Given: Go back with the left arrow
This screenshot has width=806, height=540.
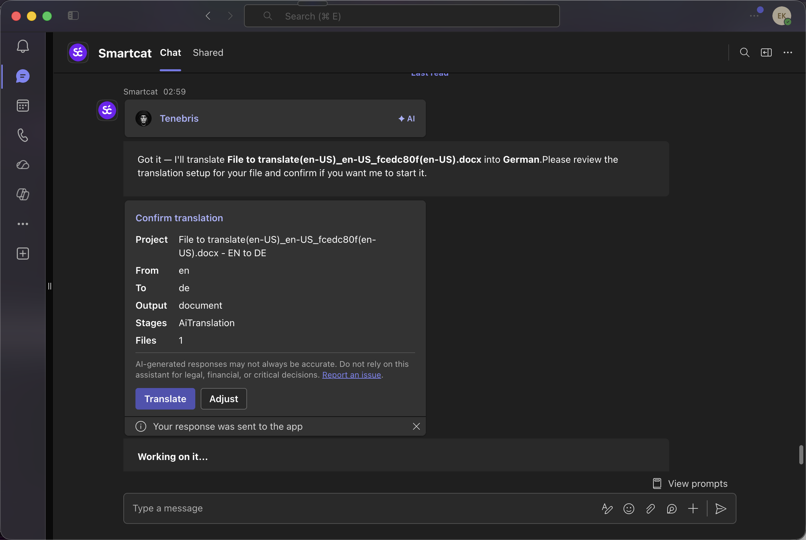Looking at the screenshot, I should click(x=208, y=16).
